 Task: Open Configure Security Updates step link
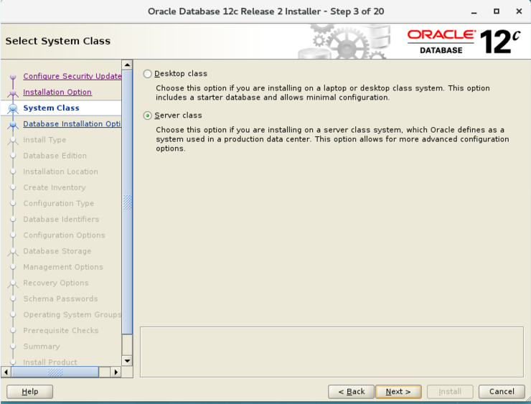(x=72, y=76)
